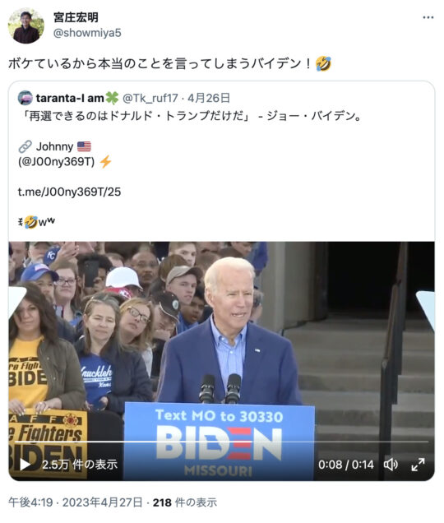Click the @Tk_ruf17 handle
The height and width of the screenshot is (523, 444).
click(150, 98)
